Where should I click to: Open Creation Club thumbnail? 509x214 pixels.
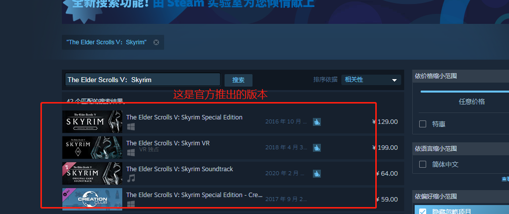click(x=92, y=199)
